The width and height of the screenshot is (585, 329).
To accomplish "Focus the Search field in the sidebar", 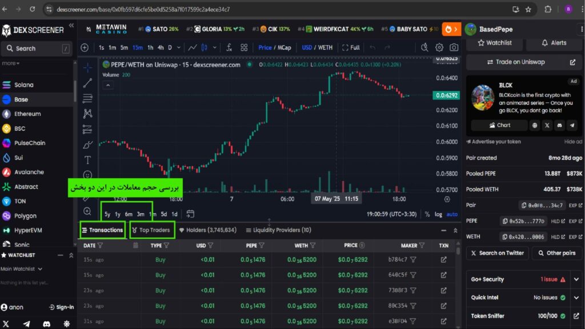I will coord(37,49).
